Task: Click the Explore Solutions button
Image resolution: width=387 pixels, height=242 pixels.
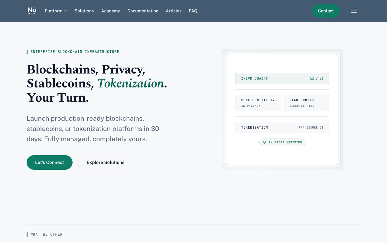Action: [x=106, y=162]
